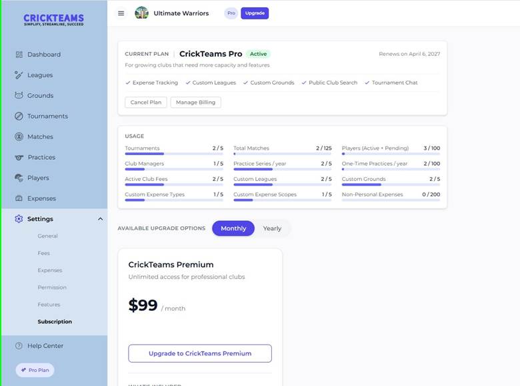Click the '0 / 200' Non-Personal Expenses value
This screenshot has width=520, height=386.
click(431, 194)
